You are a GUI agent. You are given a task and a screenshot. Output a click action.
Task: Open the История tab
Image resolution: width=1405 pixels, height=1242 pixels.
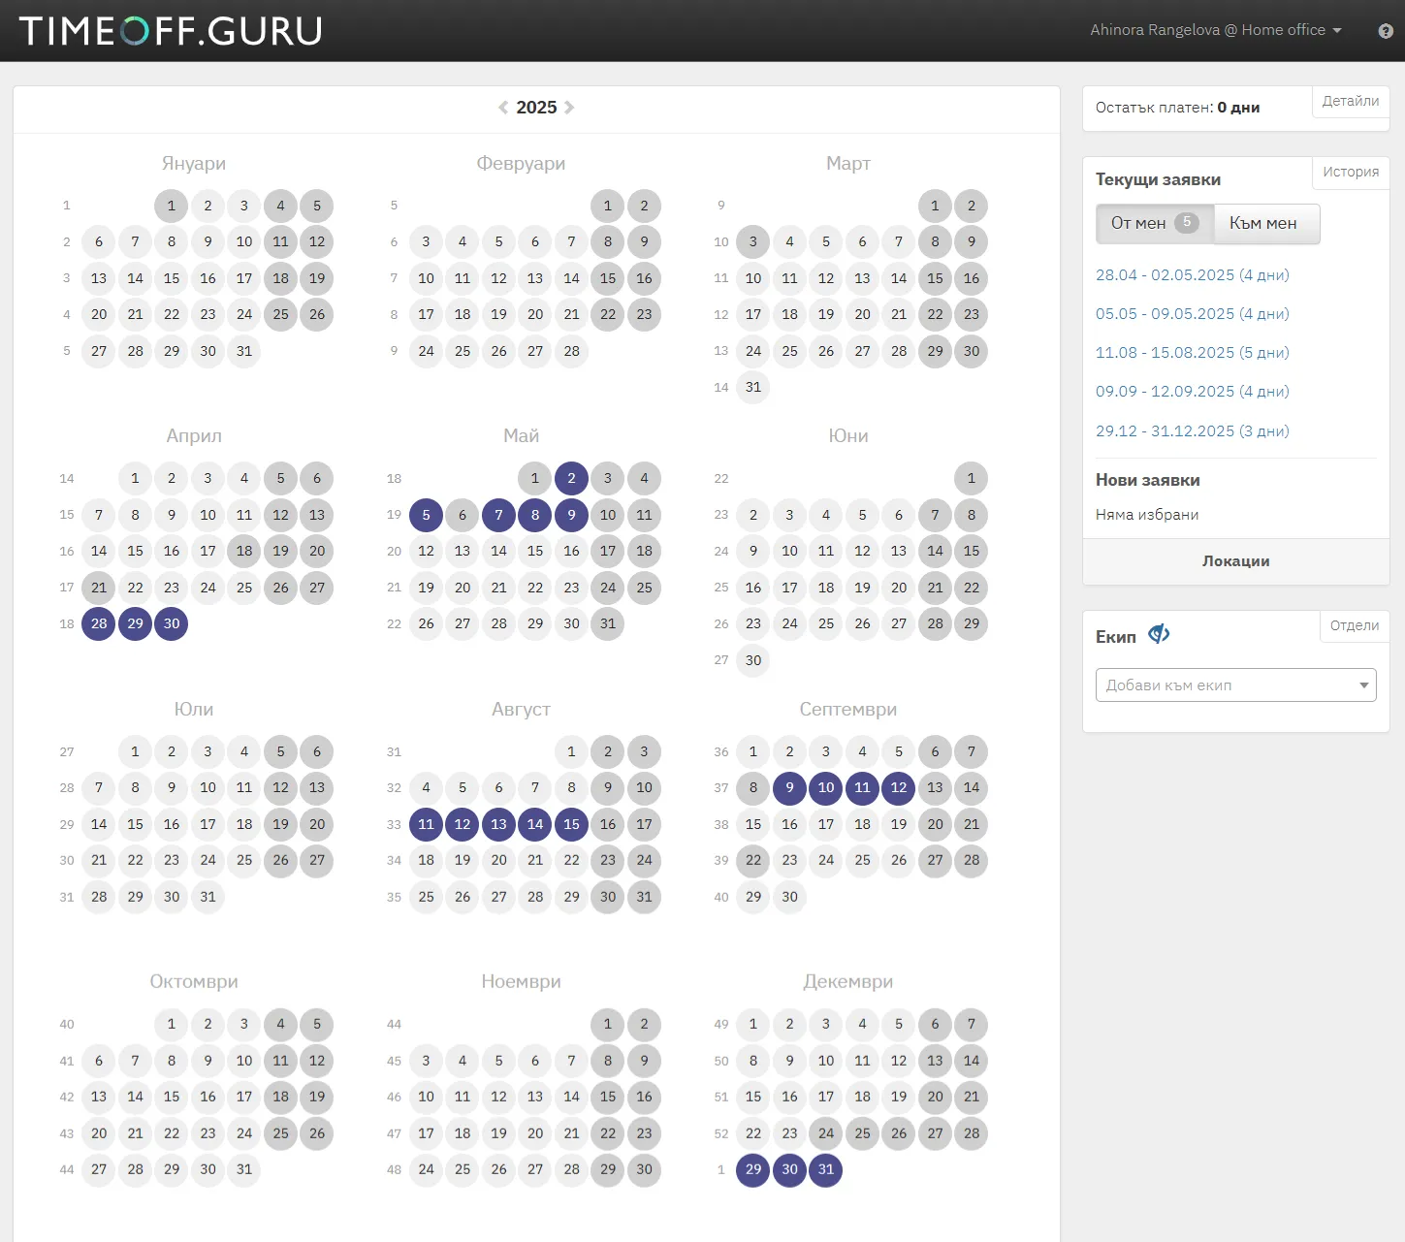pyautogui.click(x=1351, y=172)
